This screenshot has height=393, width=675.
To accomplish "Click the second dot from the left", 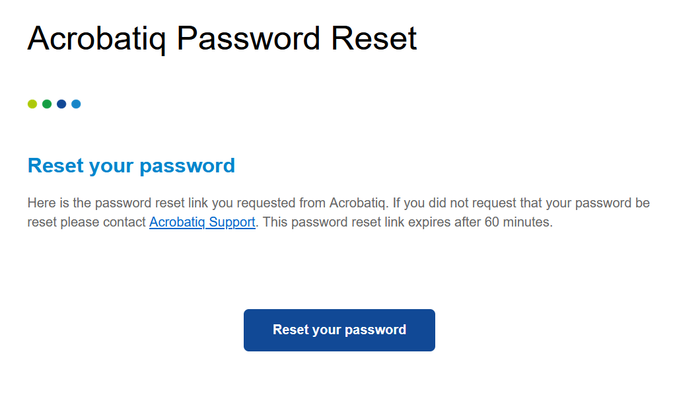I will coord(46,104).
